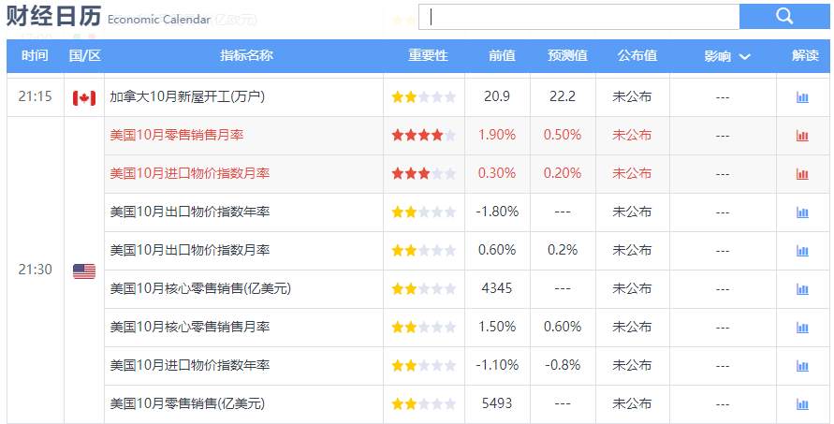Image resolution: width=834 pixels, height=424 pixels.
Task: Open 加拿大10月新屋开工(万户) indicator
Action: (x=187, y=96)
